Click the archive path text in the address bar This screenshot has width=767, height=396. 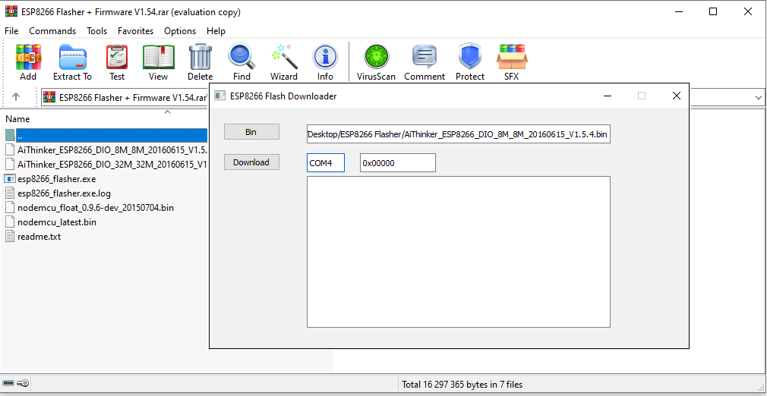tap(133, 97)
